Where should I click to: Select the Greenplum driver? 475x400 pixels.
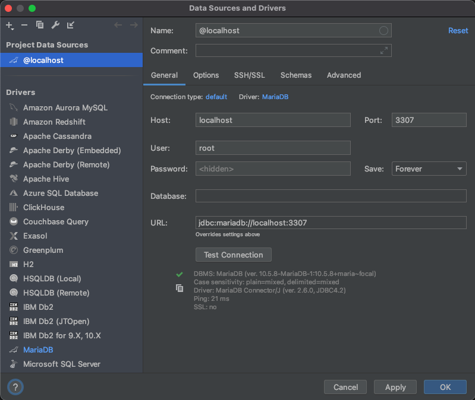[x=71, y=250]
